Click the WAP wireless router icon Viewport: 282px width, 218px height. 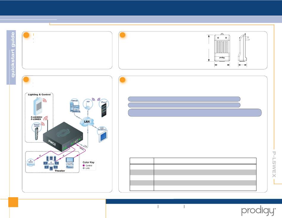point(88,105)
